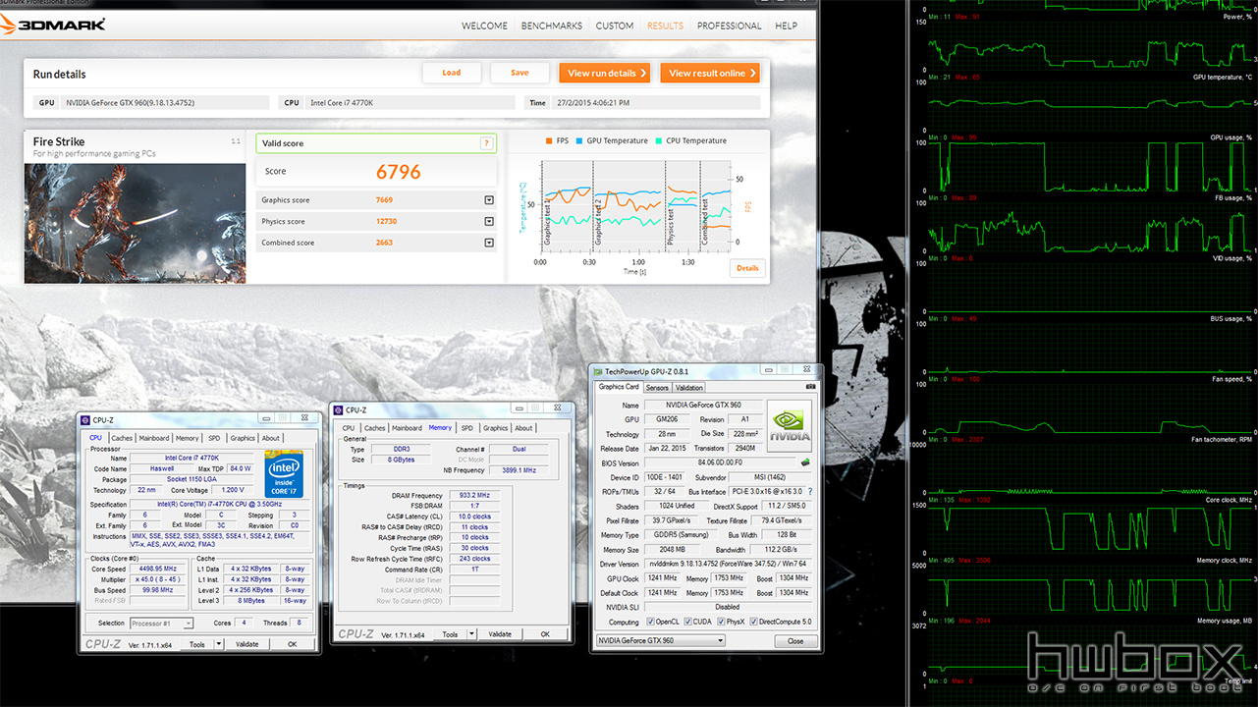Image resolution: width=1258 pixels, height=707 pixels.
Task: Click the Save button in Run details
Action: pyautogui.click(x=520, y=73)
